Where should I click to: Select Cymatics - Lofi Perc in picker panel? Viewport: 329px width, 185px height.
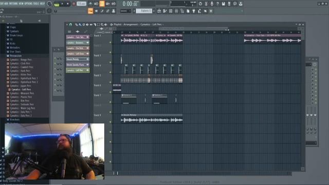pos(78,70)
